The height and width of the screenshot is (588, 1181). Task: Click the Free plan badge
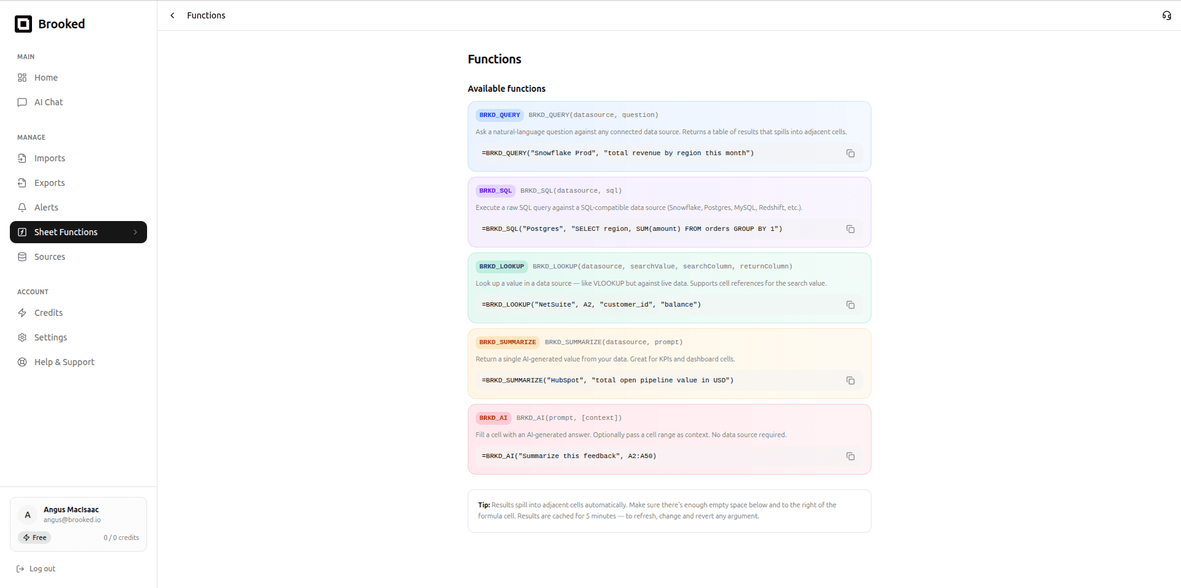pyautogui.click(x=34, y=538)
